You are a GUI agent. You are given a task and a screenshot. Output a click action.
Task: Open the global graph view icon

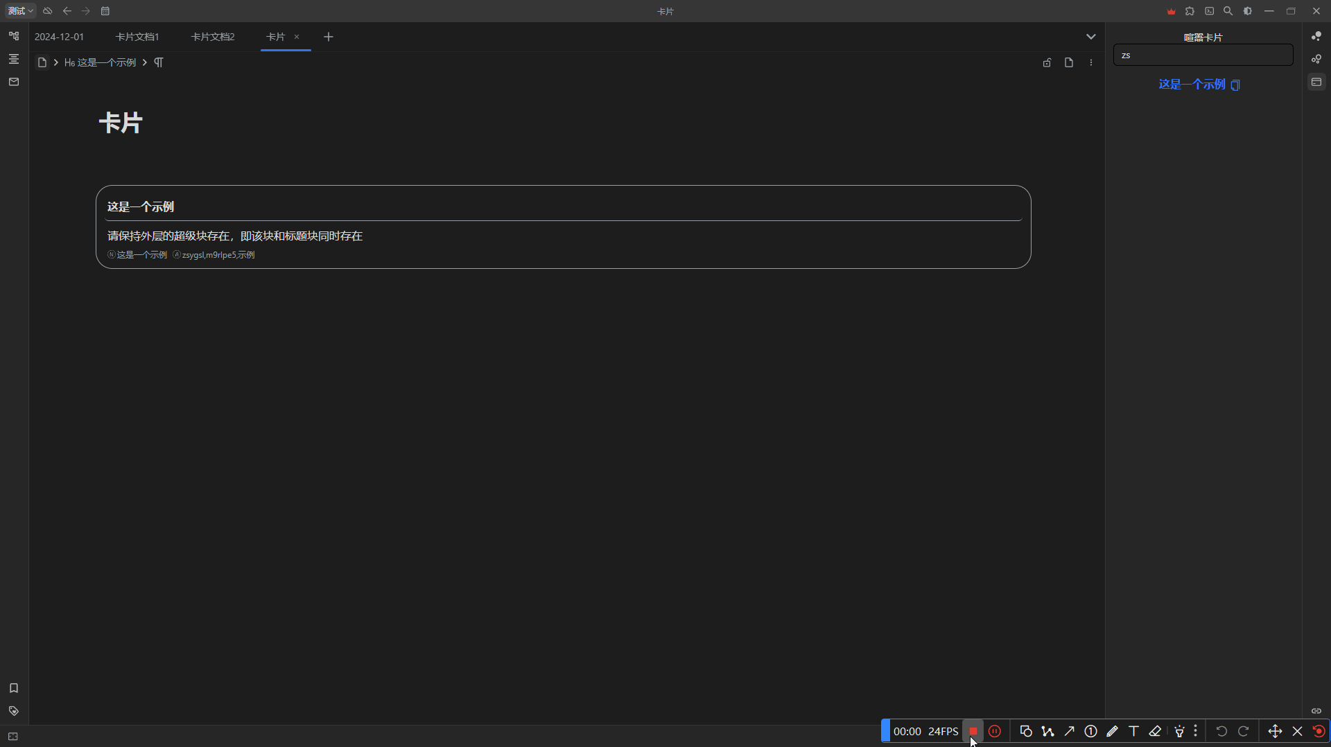point(1316,36)
